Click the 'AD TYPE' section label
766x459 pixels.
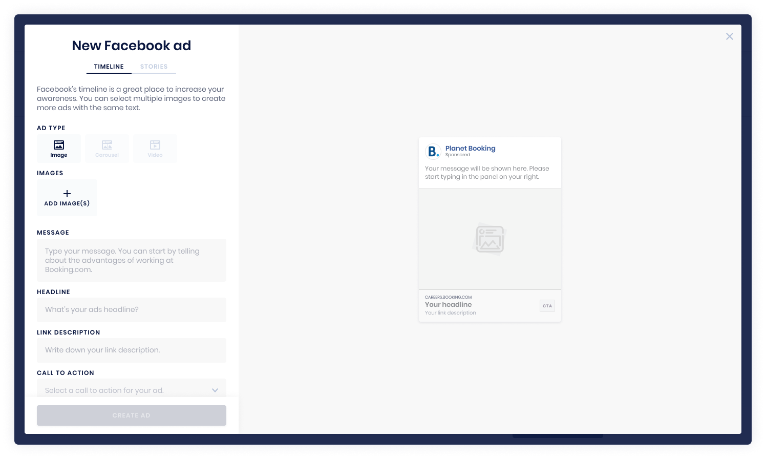[x=51, y=128]
